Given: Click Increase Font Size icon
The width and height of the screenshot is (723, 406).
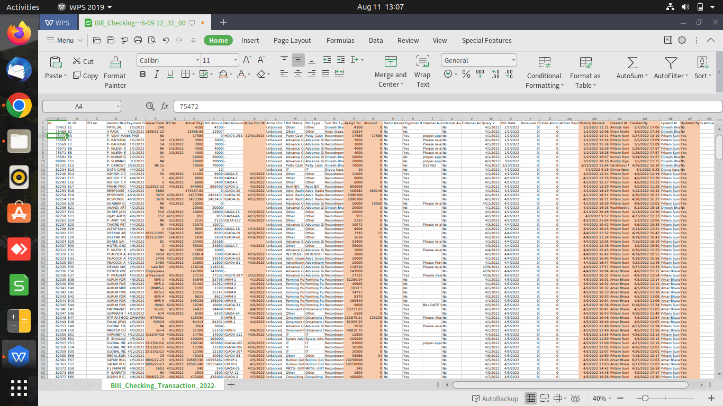Looking at the screenshot, I should click(x=247, y=60).
